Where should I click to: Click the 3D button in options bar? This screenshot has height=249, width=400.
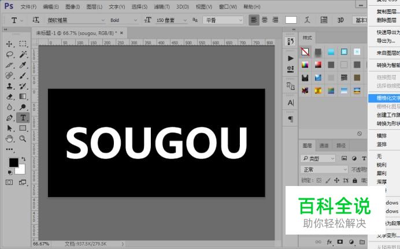340,20
